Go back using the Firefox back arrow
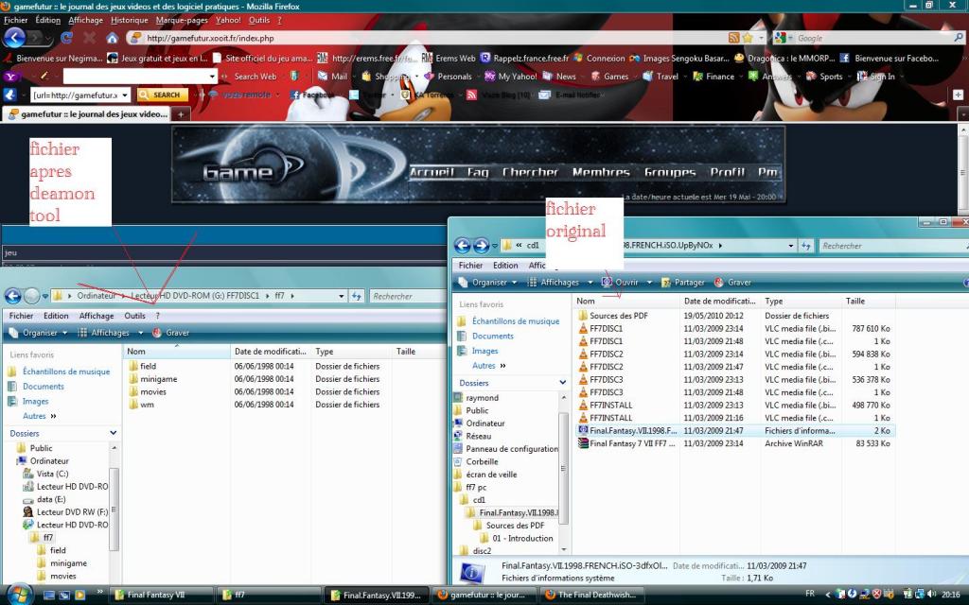The width and height of the screenshot is (969, 605). (14, 38)
